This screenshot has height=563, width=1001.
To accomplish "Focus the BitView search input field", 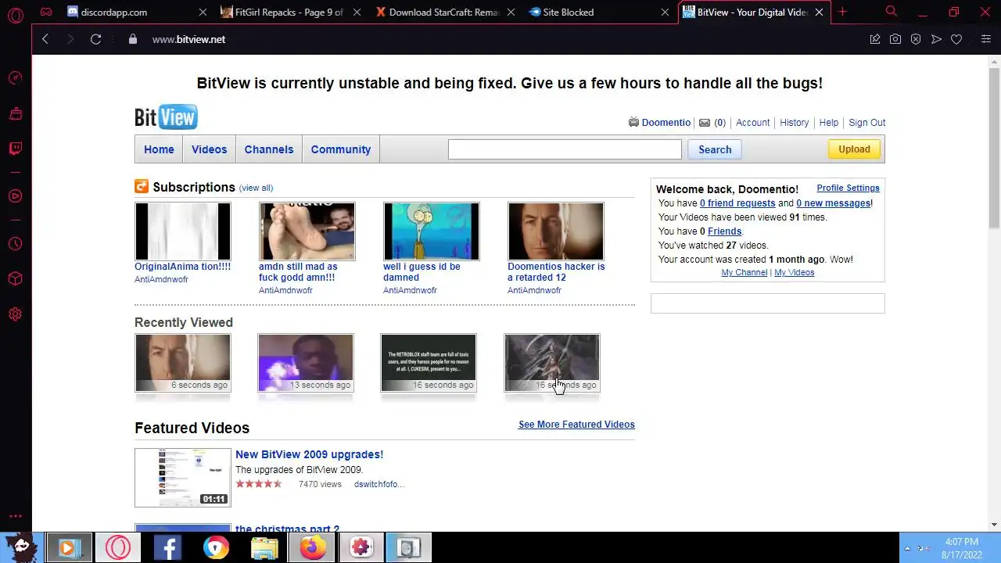I will (x=565, y=149).
